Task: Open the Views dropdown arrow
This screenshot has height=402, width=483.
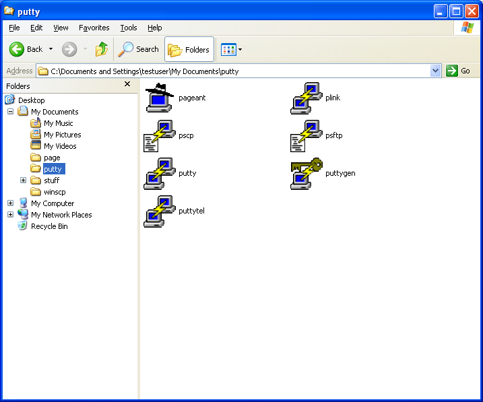Action: tap(240, 49)
